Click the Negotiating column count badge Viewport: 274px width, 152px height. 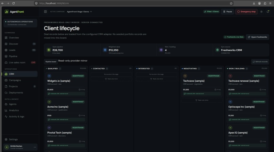[199, 69]
